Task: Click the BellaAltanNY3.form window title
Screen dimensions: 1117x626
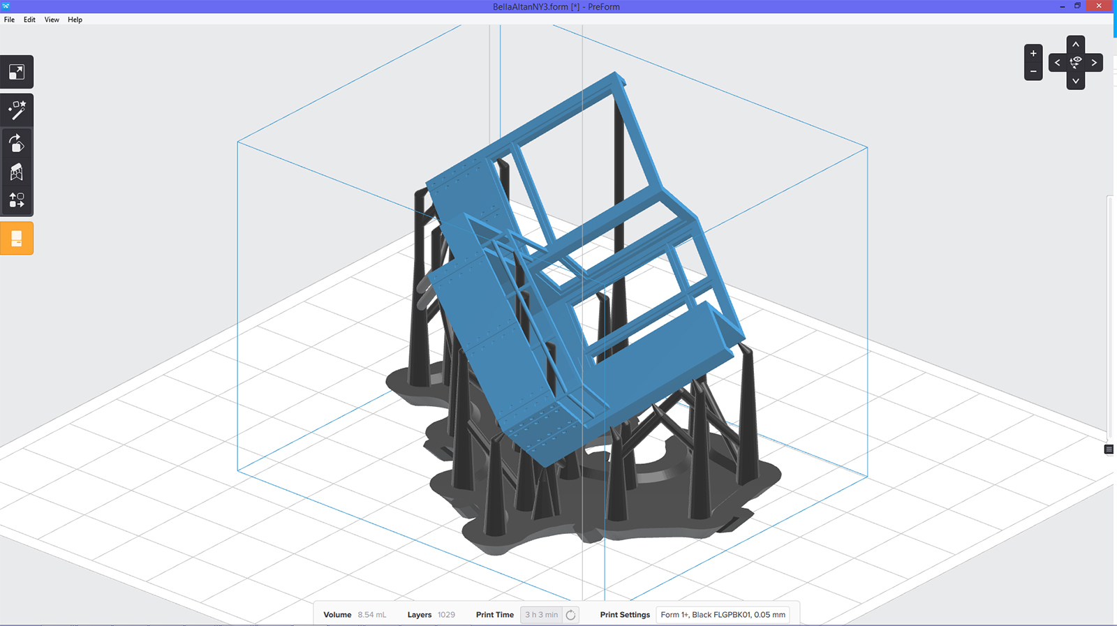Action: pyautogui.click(x=556, y=6)
